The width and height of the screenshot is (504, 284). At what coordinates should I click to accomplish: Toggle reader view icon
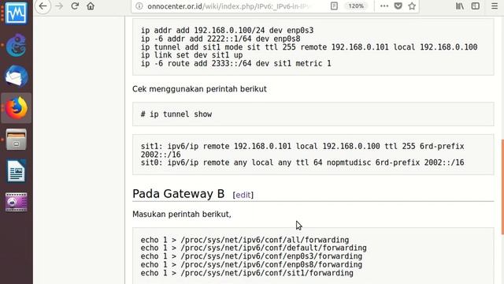(x=334, y=6)
